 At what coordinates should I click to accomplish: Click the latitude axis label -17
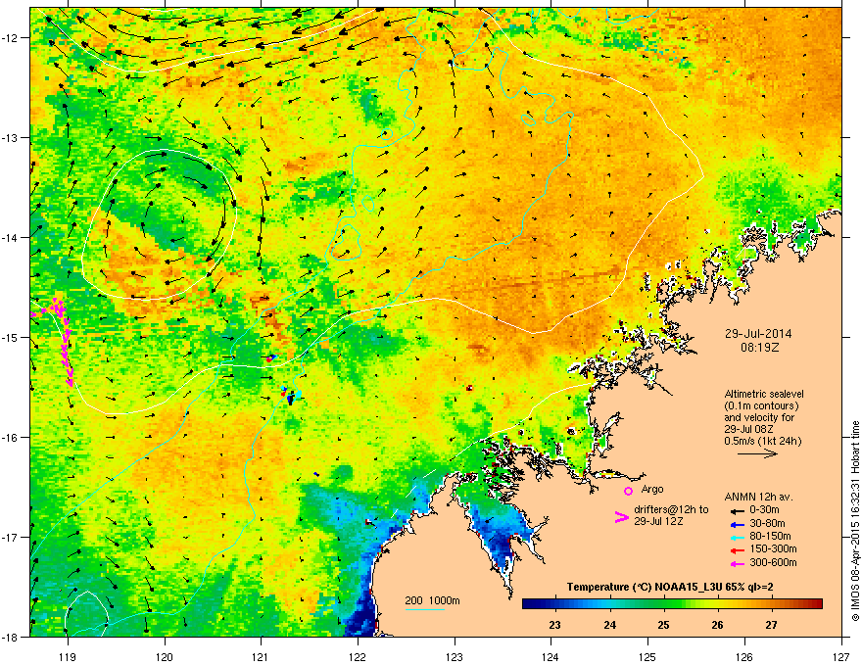(x=12, y=537)
